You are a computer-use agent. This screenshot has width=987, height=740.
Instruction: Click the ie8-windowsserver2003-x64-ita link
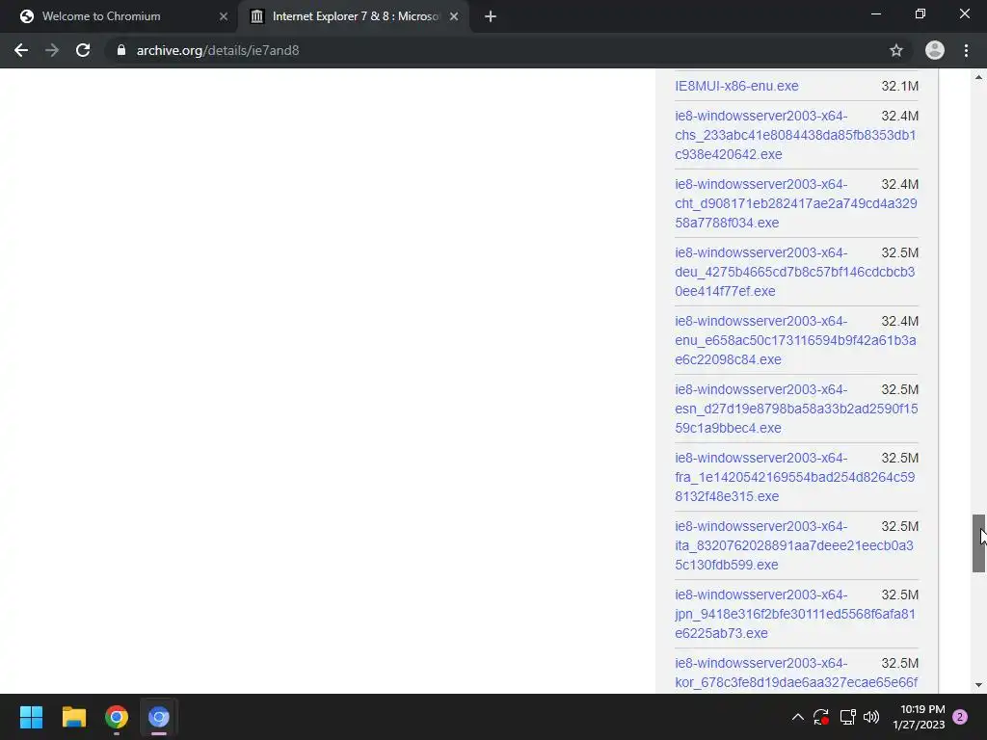click(x=794, y=545)
